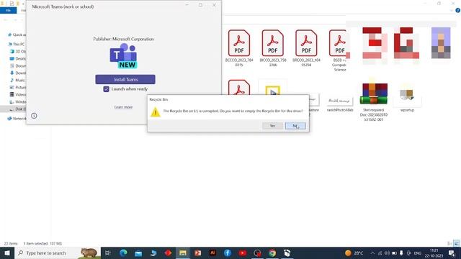
Task: Select the PDF file named BRCCO_2023_104…
Action: pos(306,48)
